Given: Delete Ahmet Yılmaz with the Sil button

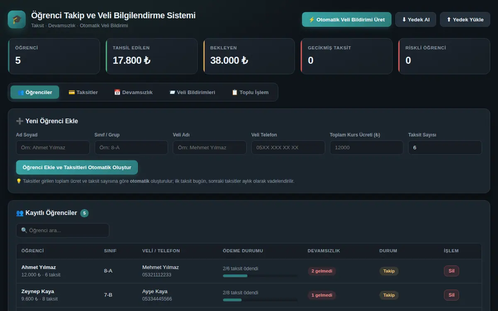Looking at the screenshot, I should pyautogui.click(x=452, y=271).
